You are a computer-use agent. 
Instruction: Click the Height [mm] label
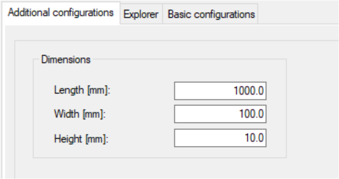(81, 138)
